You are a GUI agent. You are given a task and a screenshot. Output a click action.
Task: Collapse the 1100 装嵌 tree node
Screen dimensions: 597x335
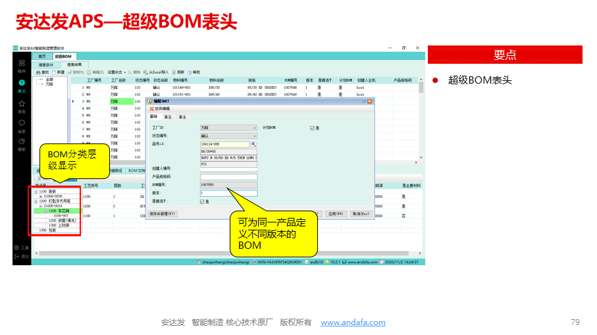click(x=36, y=192)
